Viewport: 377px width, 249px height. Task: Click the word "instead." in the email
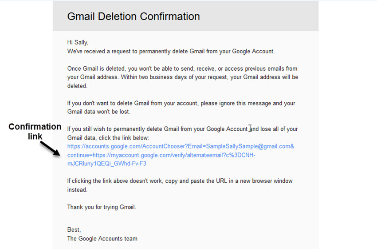[78, 189]
